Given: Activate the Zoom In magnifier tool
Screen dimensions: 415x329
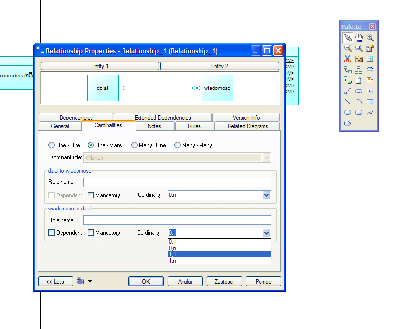Looking at the screenshot, I should (x=370, y=38).
